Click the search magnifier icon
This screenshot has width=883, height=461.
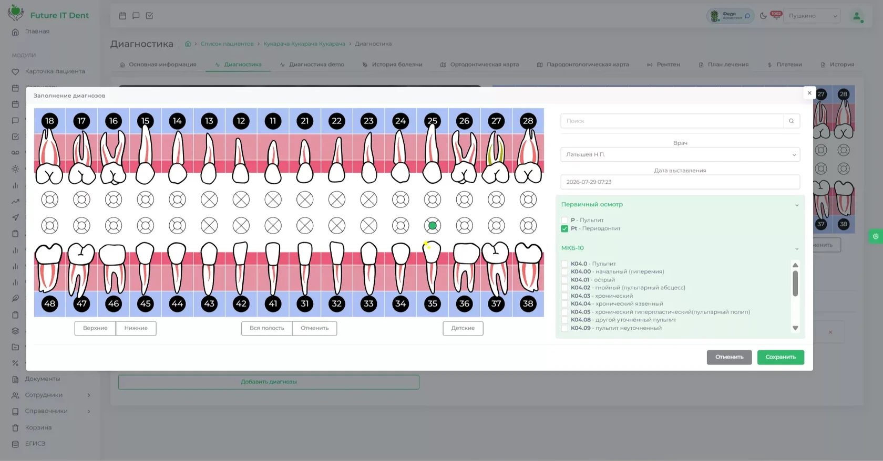pos(792,121)
